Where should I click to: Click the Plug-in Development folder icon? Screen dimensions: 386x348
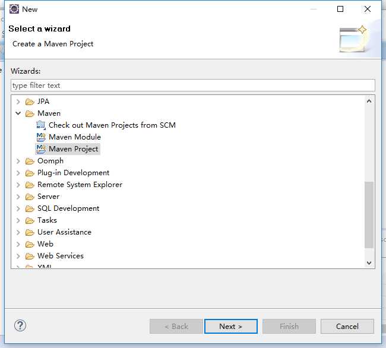click(x=30, y=173)
